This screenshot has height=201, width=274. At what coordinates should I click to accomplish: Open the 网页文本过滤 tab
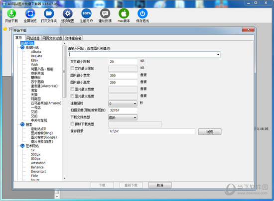pyautogui.click(x=52, y=38)
